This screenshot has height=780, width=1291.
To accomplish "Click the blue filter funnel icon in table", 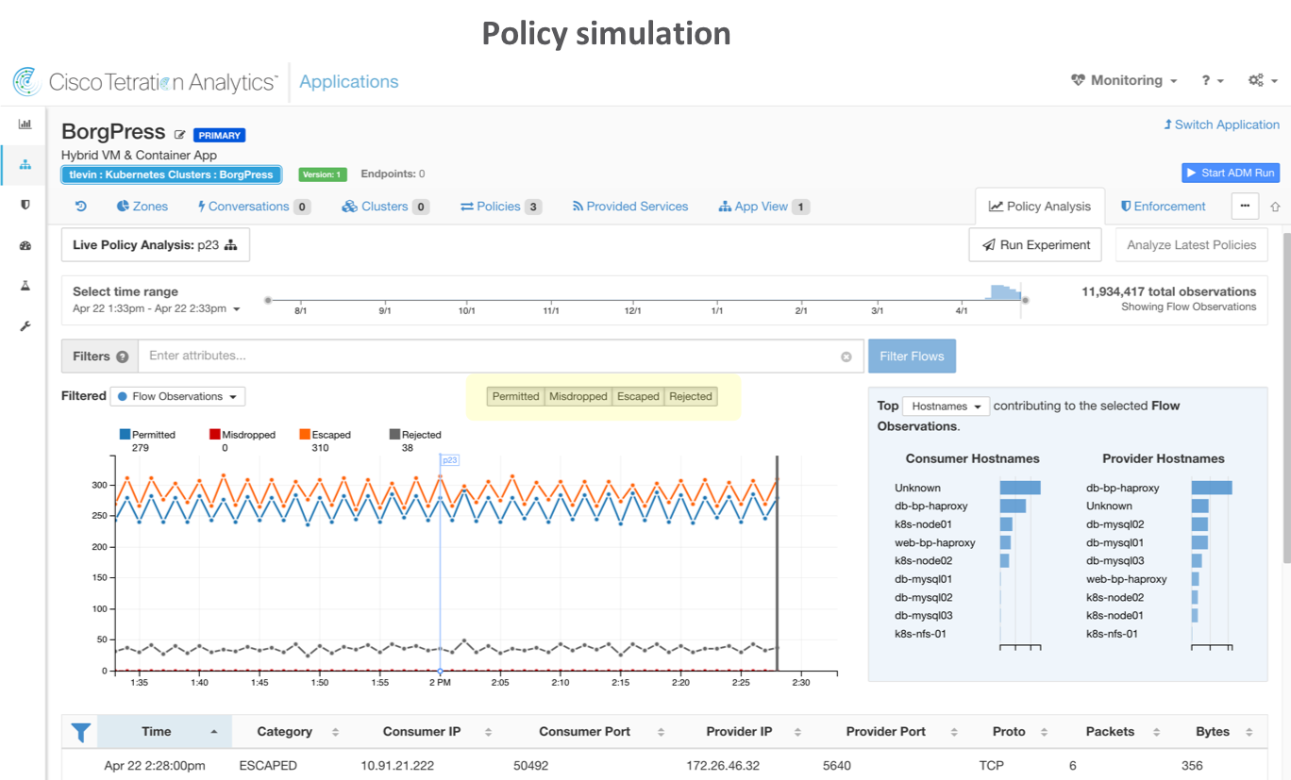I will point(81,732).
